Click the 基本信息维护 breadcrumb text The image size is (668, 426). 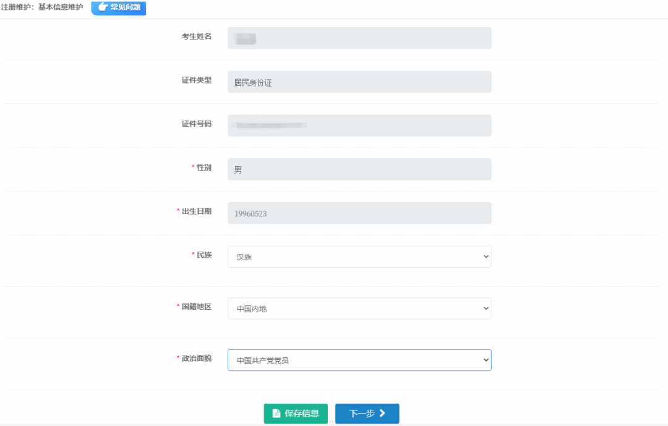[61, 7]
